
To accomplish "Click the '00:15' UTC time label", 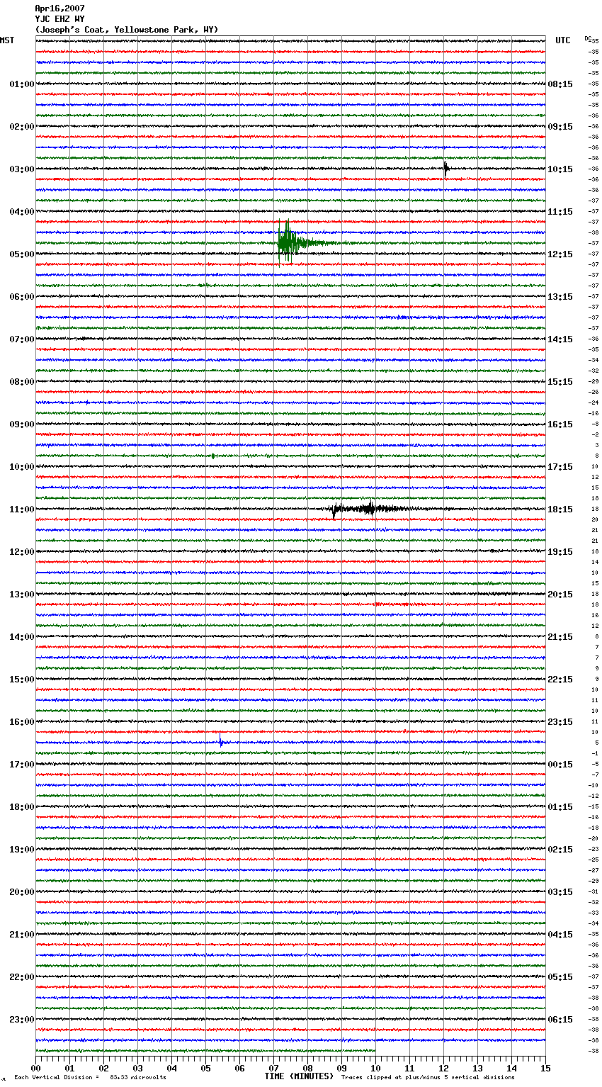I will click(560, 765).
